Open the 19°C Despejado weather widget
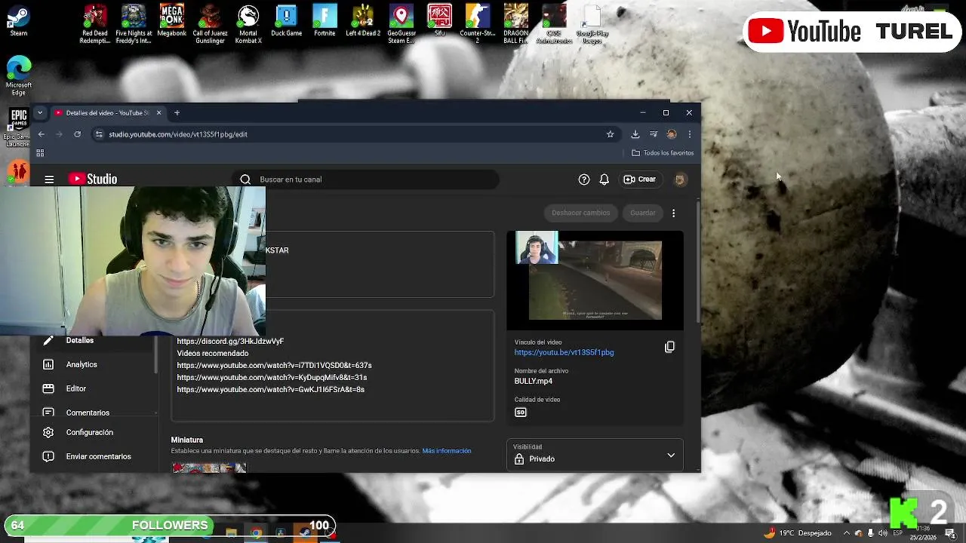This screenshot has width=966, height=543. click(x=797, y=532)
